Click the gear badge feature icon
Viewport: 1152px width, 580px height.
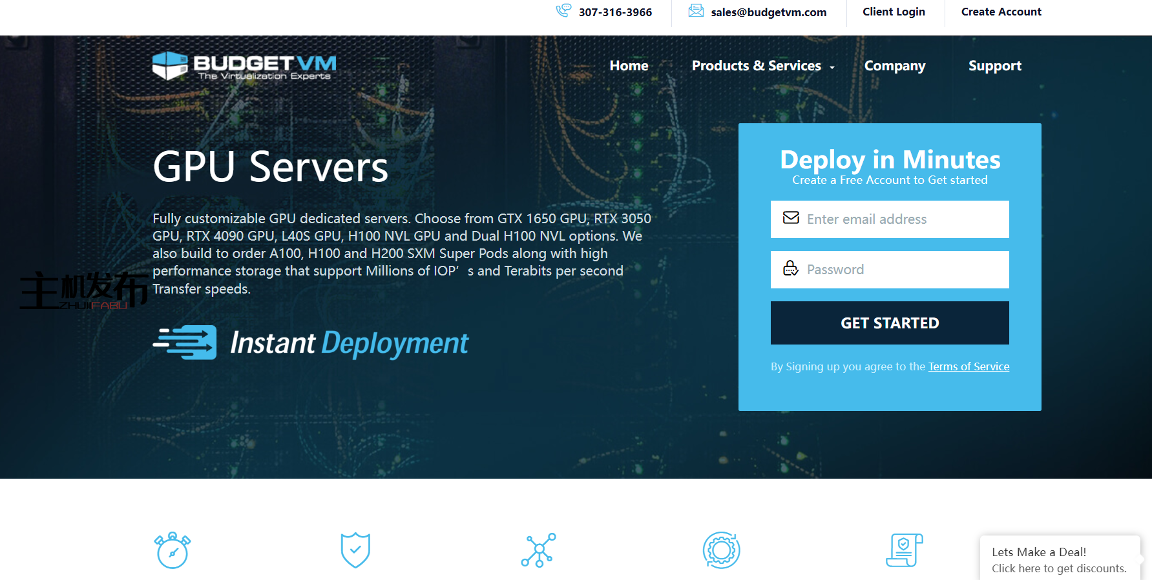[x=721, y=550]
